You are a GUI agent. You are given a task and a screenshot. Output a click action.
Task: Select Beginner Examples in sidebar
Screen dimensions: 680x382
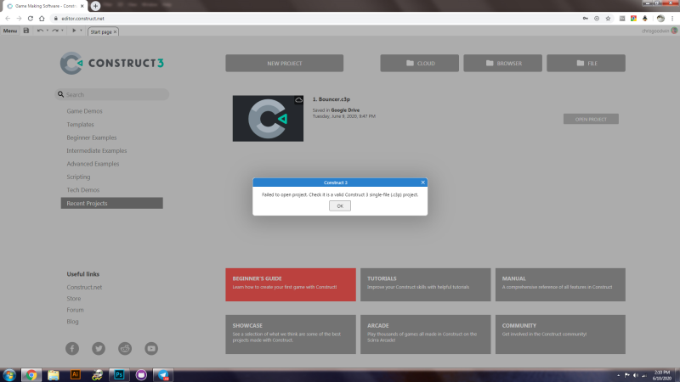click(92, 138)
